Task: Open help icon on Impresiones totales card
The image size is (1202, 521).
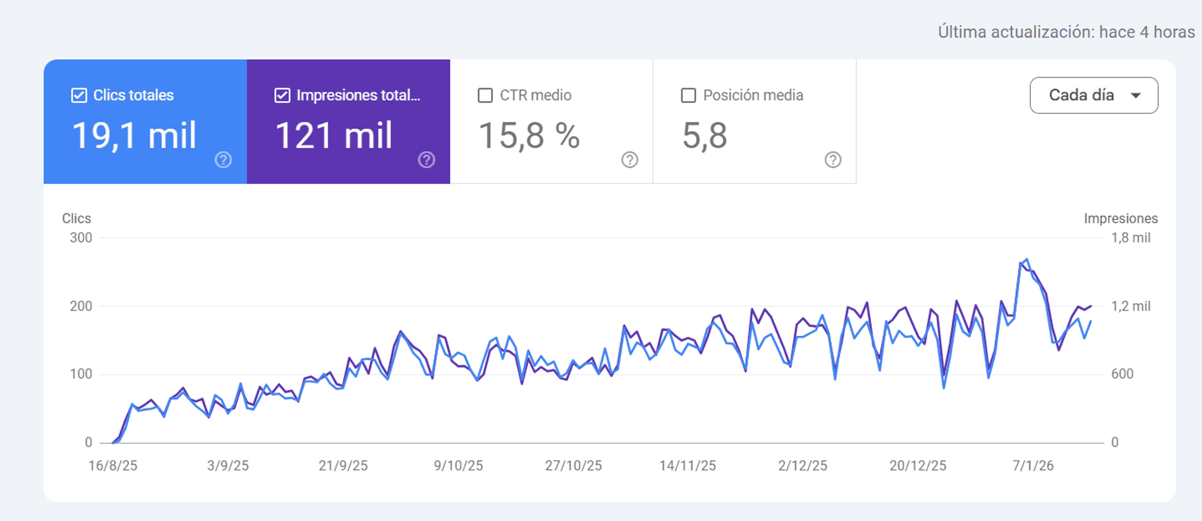Action: click(x=426, y=160)
